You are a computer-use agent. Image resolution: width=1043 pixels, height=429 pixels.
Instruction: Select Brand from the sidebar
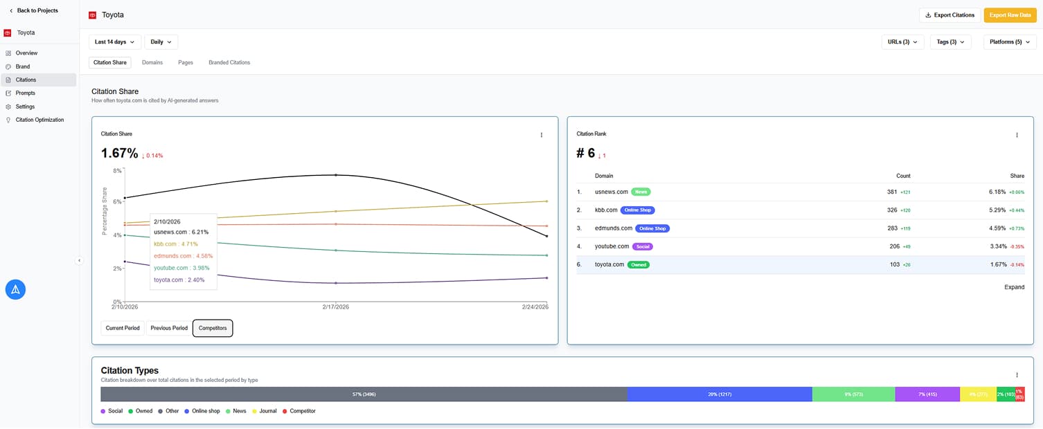pyautogui.click(x=21, y=66)
